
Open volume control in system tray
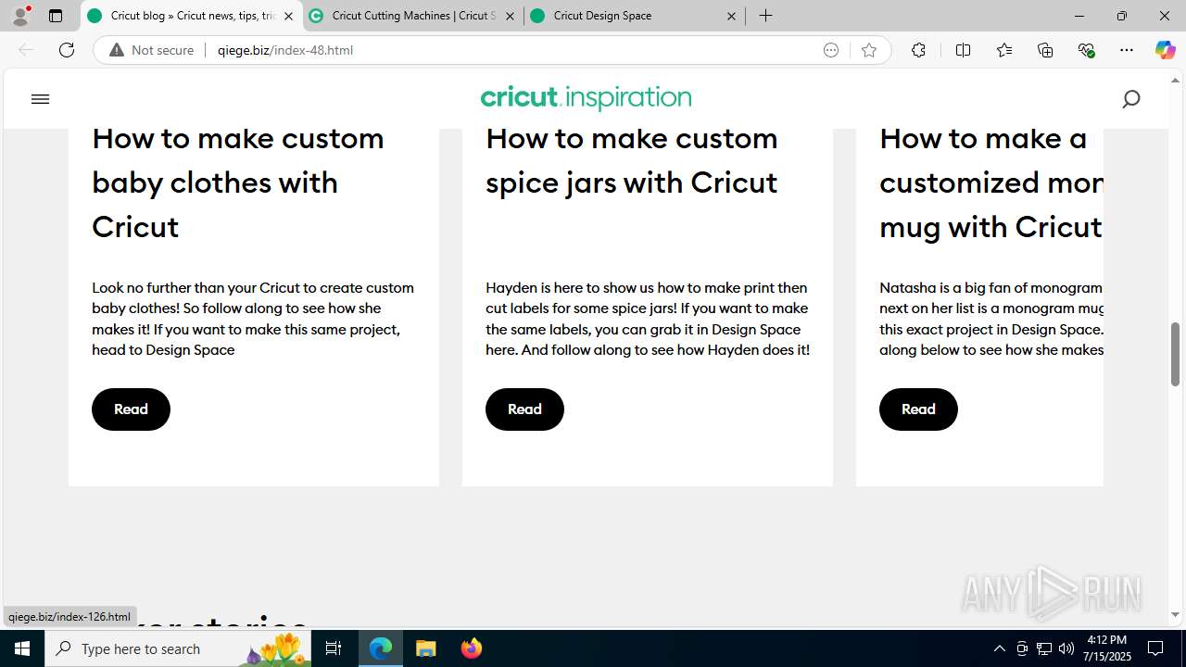pos(1066,648)
